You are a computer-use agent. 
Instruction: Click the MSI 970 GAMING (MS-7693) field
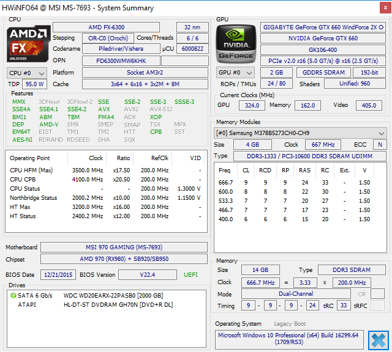tap(124, 248)
